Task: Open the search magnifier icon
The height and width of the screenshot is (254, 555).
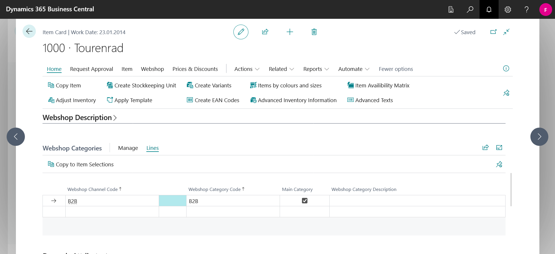Action: [470, 10]
